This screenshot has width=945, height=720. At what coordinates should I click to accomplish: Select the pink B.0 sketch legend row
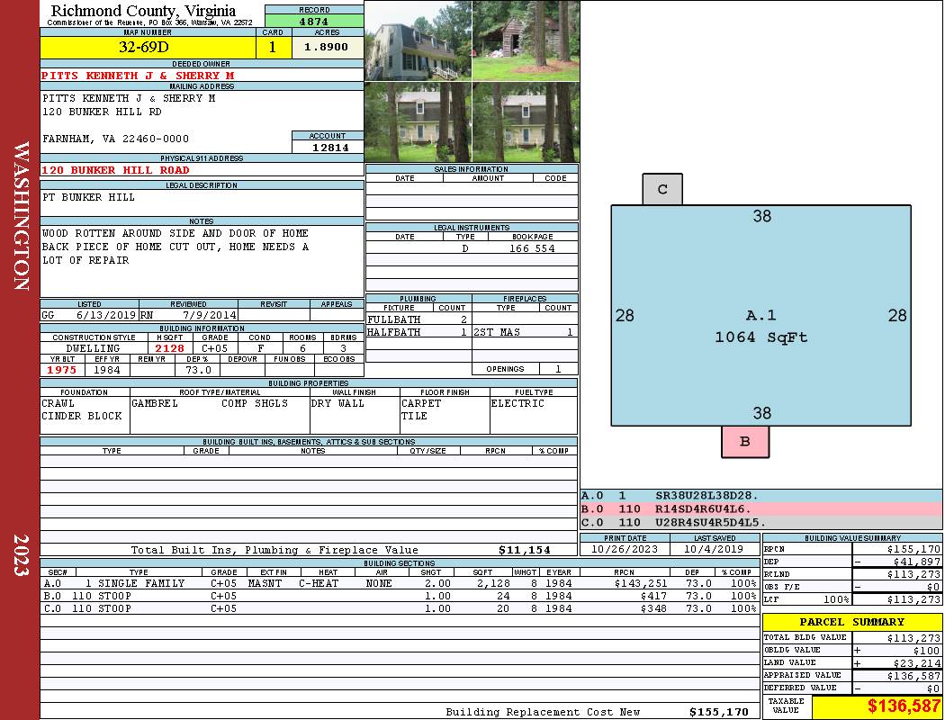(760, 508)
